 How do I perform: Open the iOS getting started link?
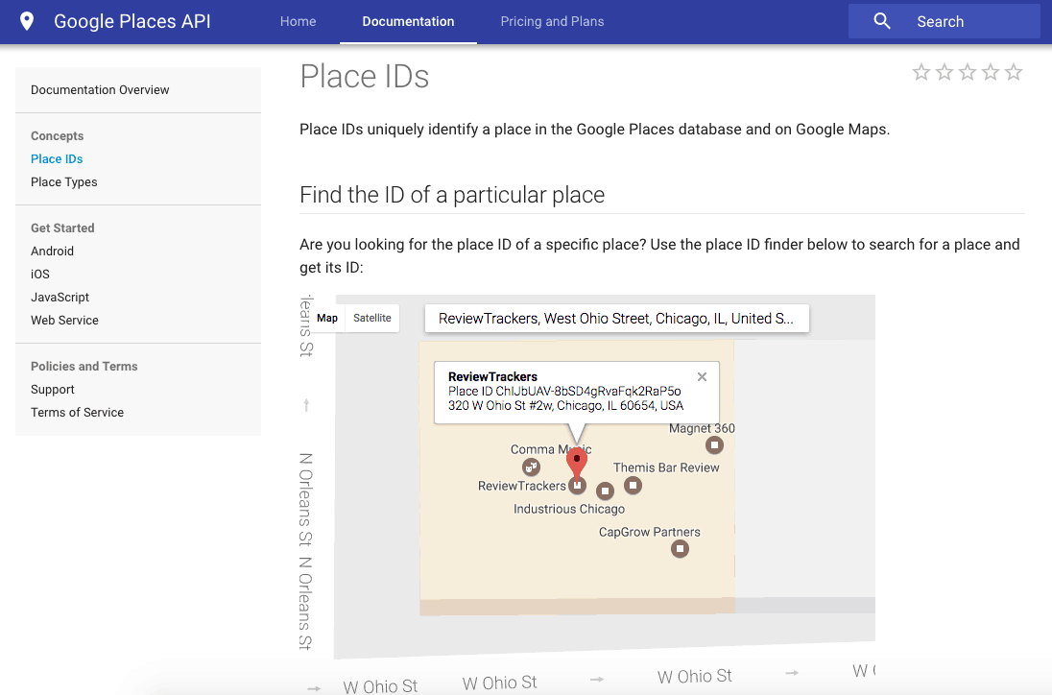(40, 274)
